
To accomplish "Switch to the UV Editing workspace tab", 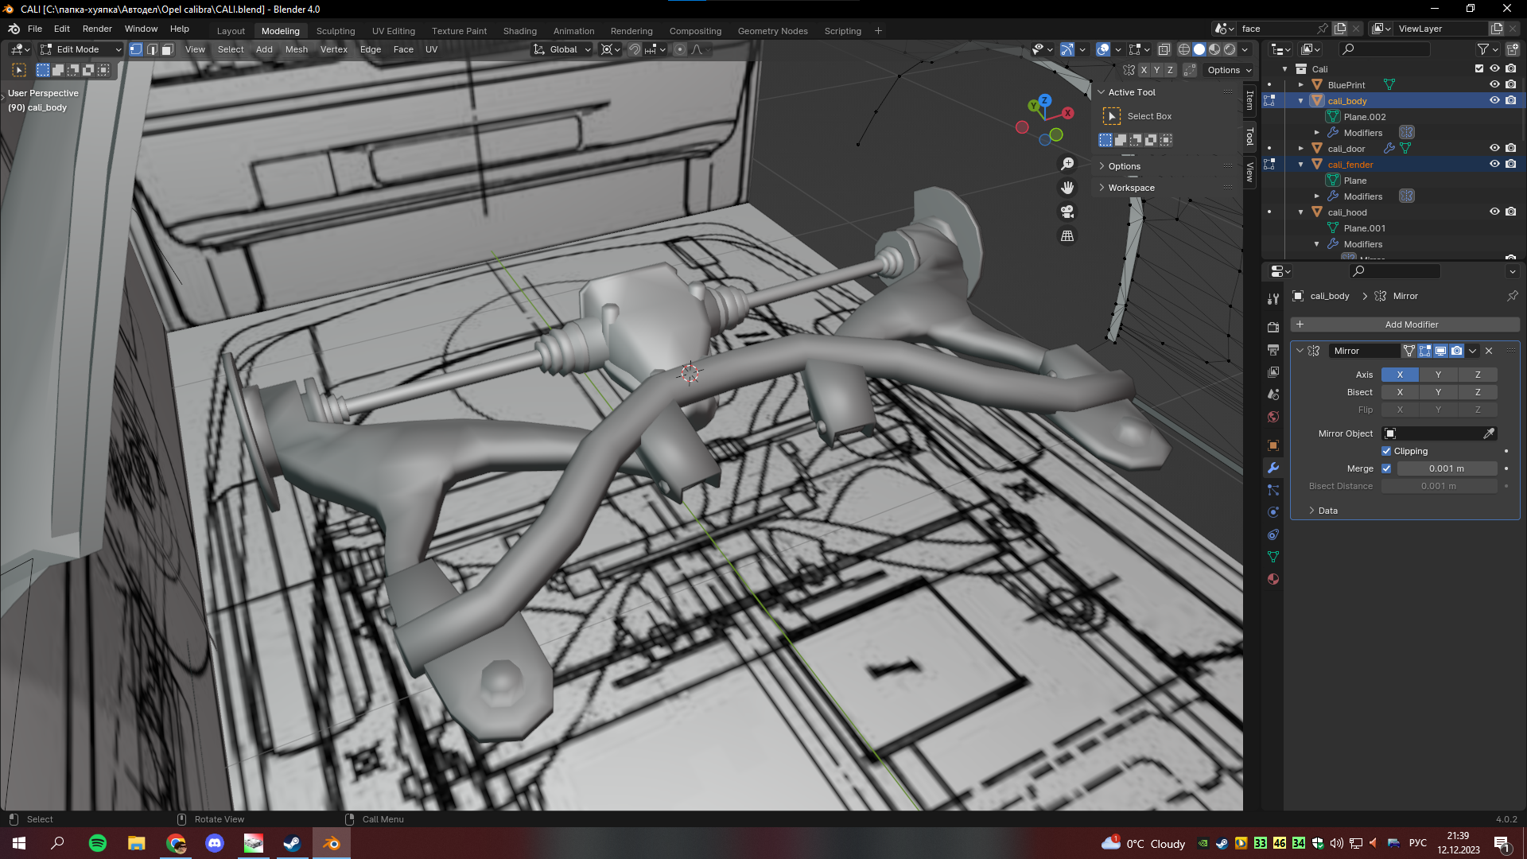I will point(393,31).
